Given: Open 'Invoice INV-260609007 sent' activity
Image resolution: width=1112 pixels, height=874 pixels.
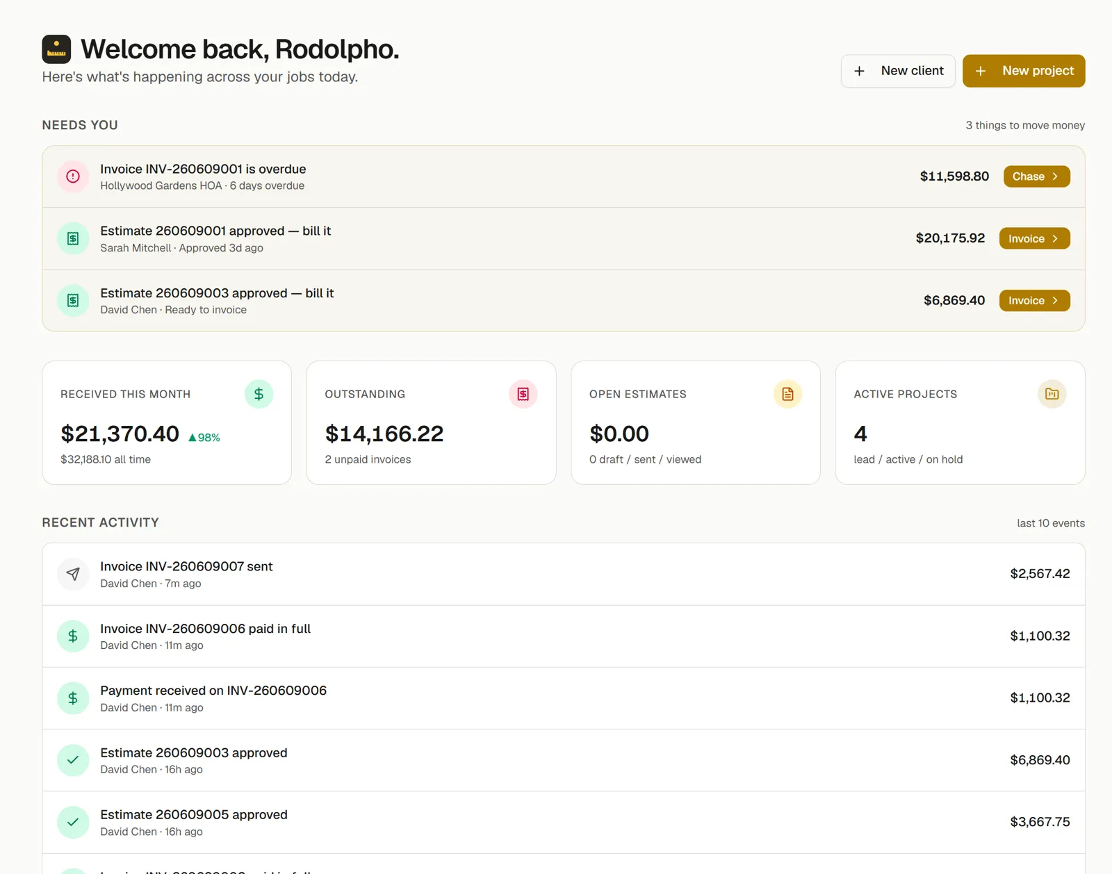Looking at the screenshot, I should tap(564, 574).
